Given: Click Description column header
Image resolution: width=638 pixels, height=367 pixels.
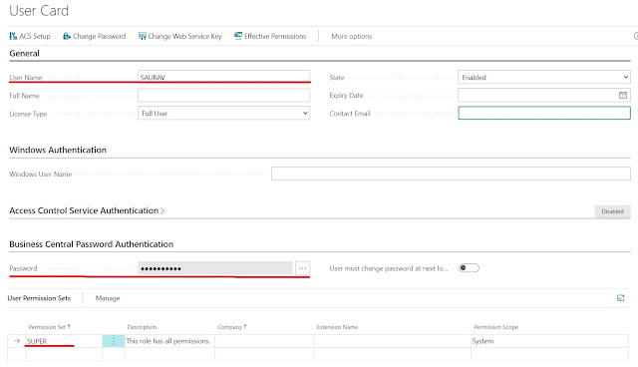Looking at the screenshot, I should pyautogui.click(x=142, y=327).
